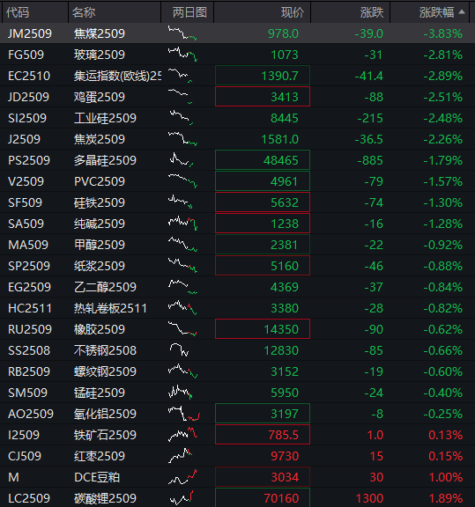The image size is (475, 507).
Task: Select code HC2511
Action: tap(30, 308)
